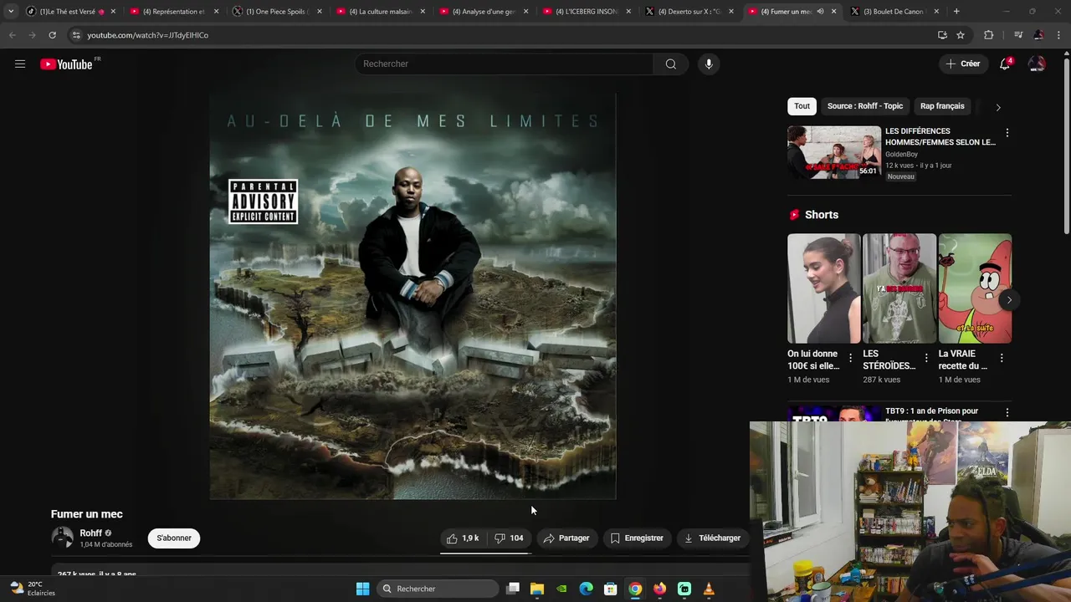Open options for TBT9 prison video

pyautogui.click(x=1007, y=412)
